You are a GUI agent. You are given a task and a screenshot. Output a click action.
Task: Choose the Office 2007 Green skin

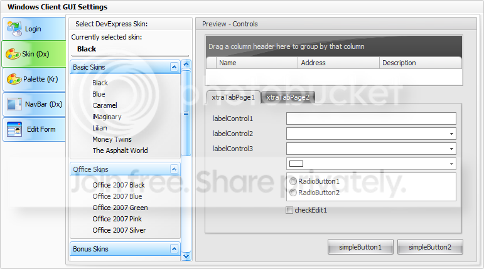(120, 208)
